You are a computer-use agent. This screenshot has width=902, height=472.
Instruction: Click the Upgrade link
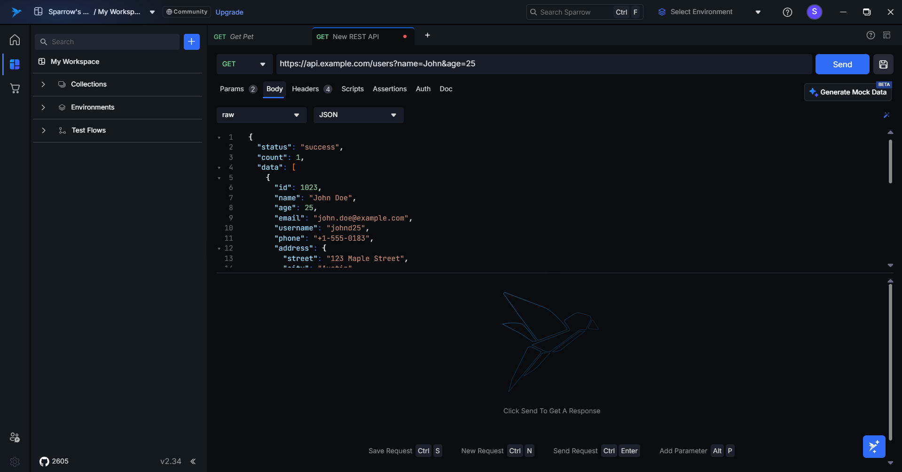click(x=229, y=12)
